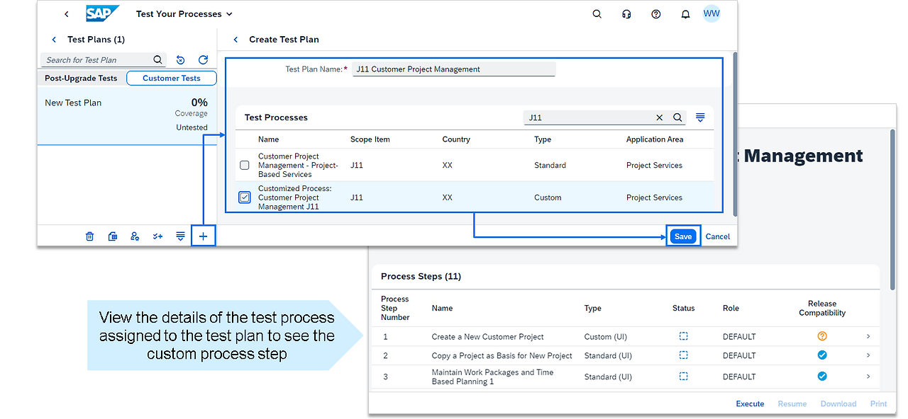Image resolution: width=908 pixels, height=419 pixels.
Task: Click the copy test plan icon
Action: coord(112,236)
